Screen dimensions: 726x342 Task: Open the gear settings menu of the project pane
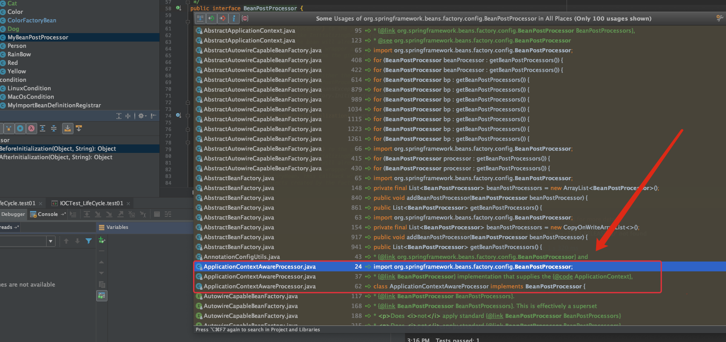coord(142,116)
